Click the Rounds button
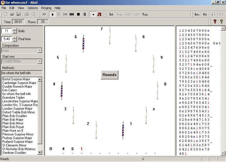The width and height of the screenshot is (226, 162). pyautogui.click(x=110, y=75)
